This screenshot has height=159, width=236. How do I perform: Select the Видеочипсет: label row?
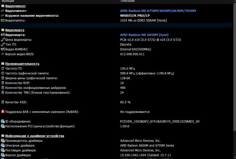pos(16,11)
